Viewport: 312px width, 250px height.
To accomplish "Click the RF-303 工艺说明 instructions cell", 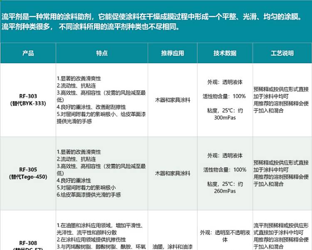I will [281, 100].
